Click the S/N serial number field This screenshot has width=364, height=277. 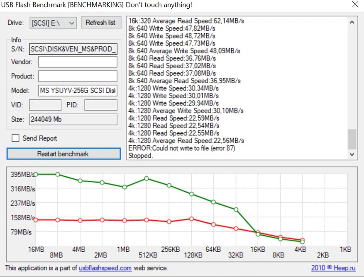(x=73, y=49)
